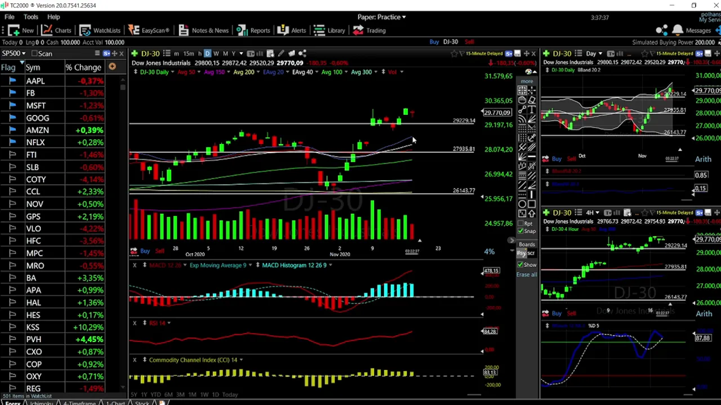Toggle Arith scale on daily side chart

pos(703,159)
